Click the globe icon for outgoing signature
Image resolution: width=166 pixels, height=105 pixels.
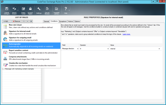pyautogui.click(x=5, y=39)
